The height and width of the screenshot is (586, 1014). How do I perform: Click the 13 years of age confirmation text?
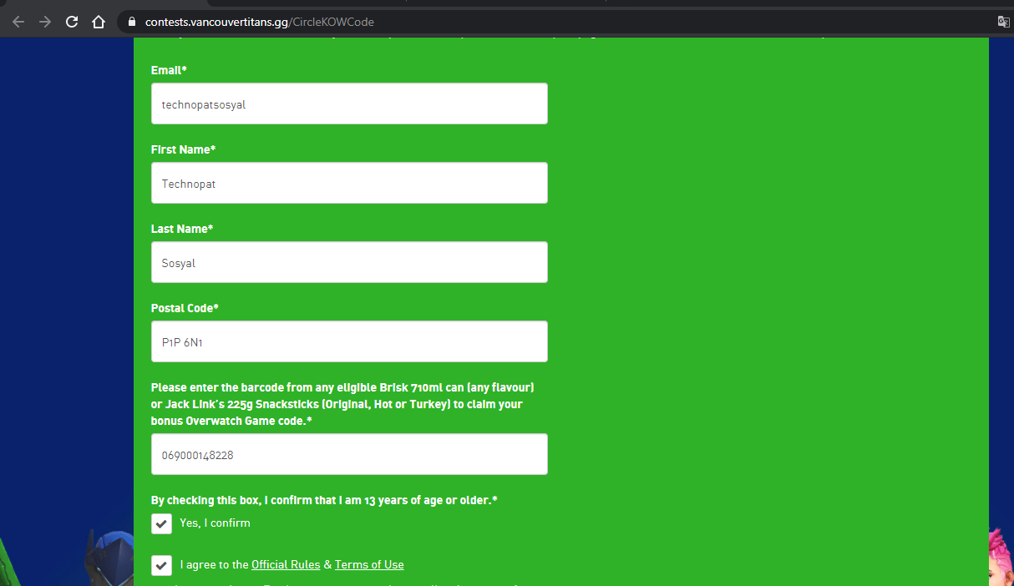(324, 500)
